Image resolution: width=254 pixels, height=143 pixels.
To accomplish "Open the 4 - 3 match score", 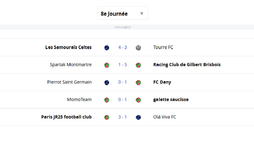I will click(123, 47).
